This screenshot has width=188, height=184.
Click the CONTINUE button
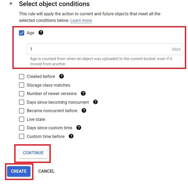[33, 153]
